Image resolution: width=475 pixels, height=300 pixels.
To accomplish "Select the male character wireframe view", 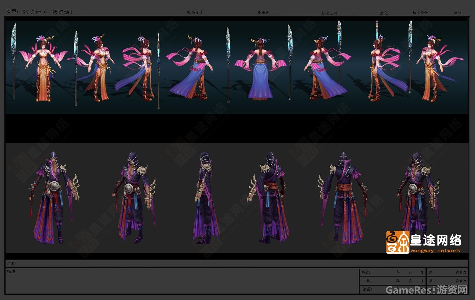I will (418, 196).
